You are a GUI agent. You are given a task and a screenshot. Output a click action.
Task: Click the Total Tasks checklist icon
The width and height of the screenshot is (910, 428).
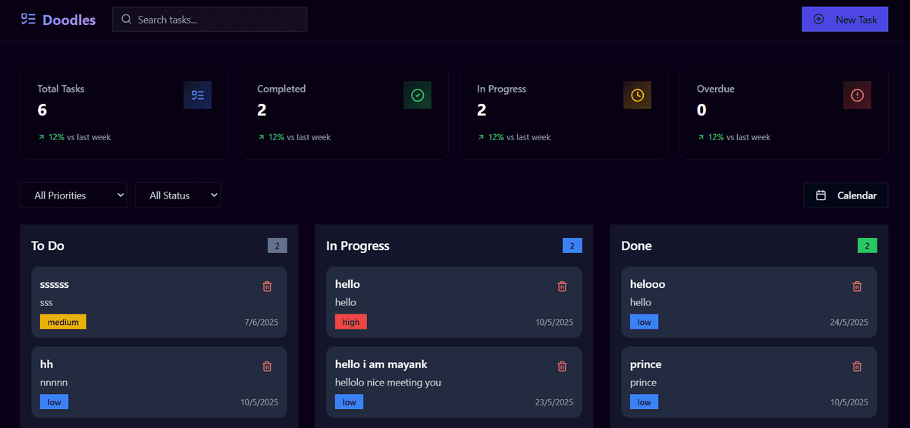tap(198, 95)
